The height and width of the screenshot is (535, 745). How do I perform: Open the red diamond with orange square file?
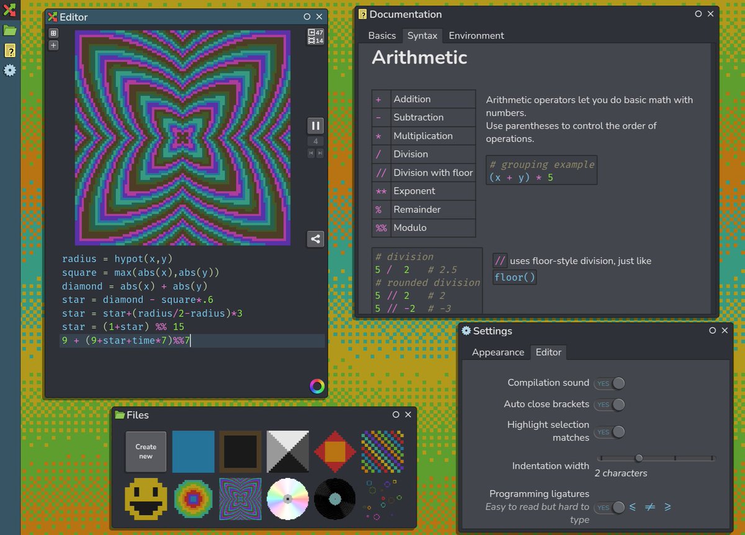point(335,452)
